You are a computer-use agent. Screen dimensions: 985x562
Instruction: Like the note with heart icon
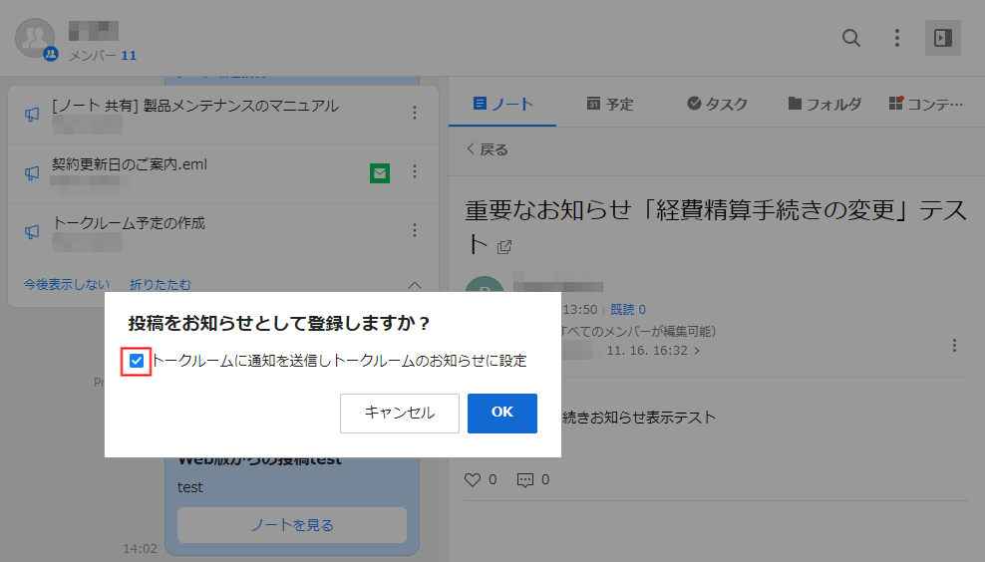pyautogui.click(x=474, y=479)
